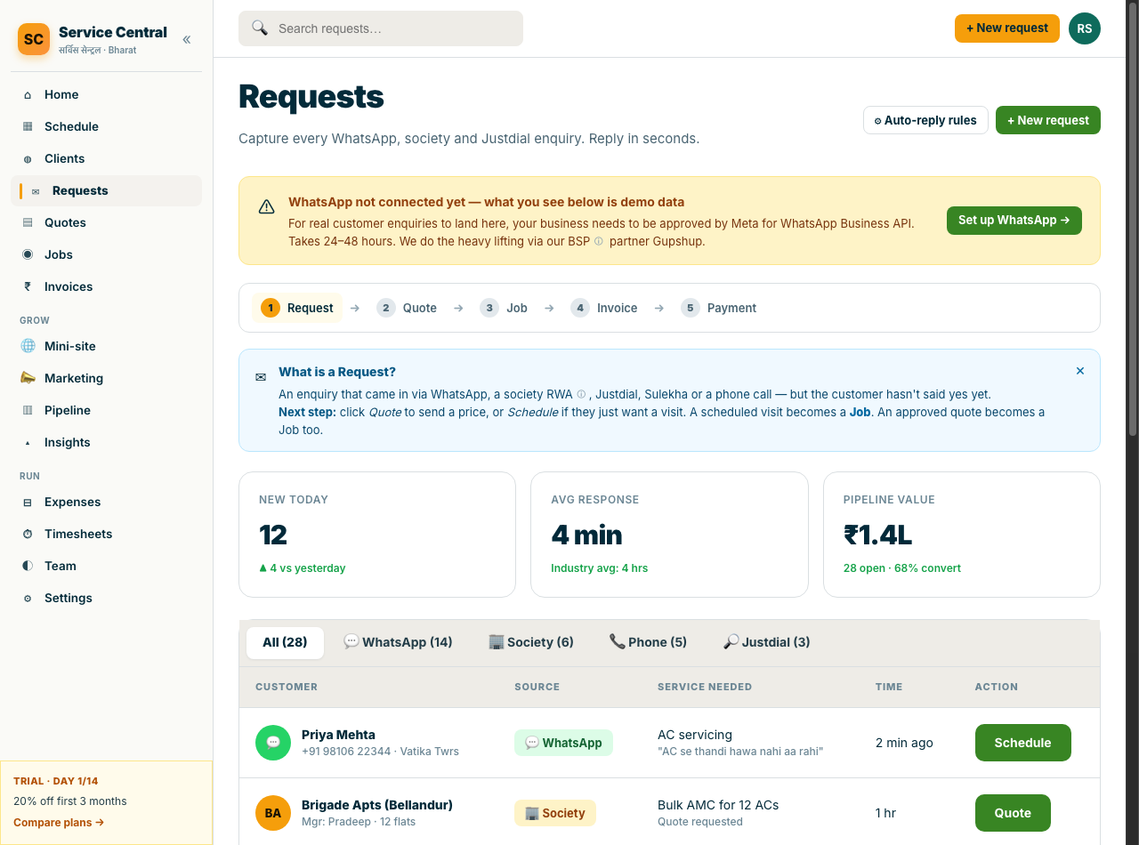The height and width of the screenshot is (845, 1139).
Task: Click the Team icon in the sidebar
Action: point(28,566)
